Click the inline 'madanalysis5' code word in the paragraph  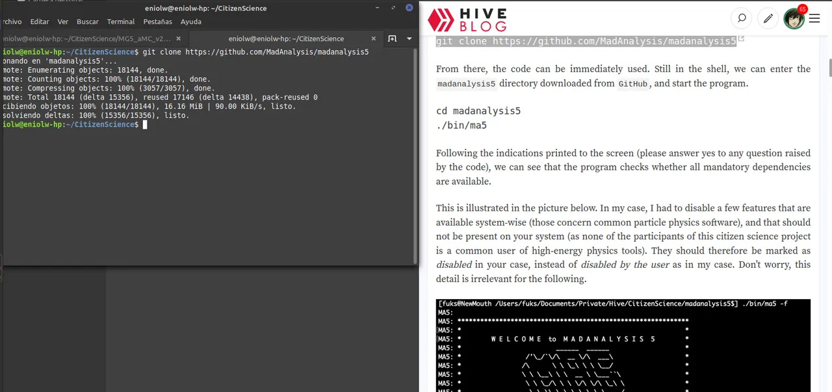point(467,84)
